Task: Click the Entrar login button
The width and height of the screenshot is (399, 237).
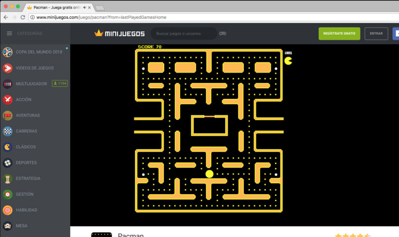Action: [376, 33]
